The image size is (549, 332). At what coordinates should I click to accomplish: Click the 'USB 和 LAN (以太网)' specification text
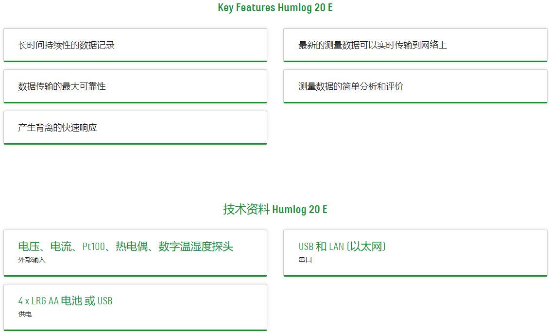point(342,246)
